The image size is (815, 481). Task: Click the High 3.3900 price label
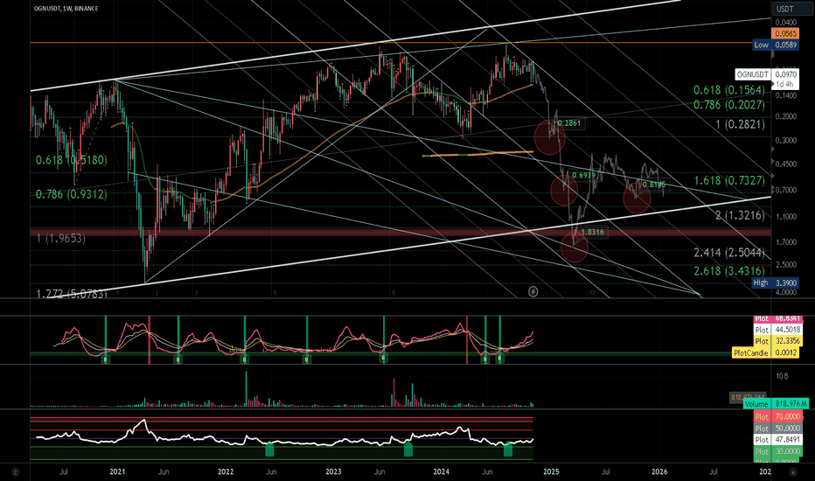776,282
